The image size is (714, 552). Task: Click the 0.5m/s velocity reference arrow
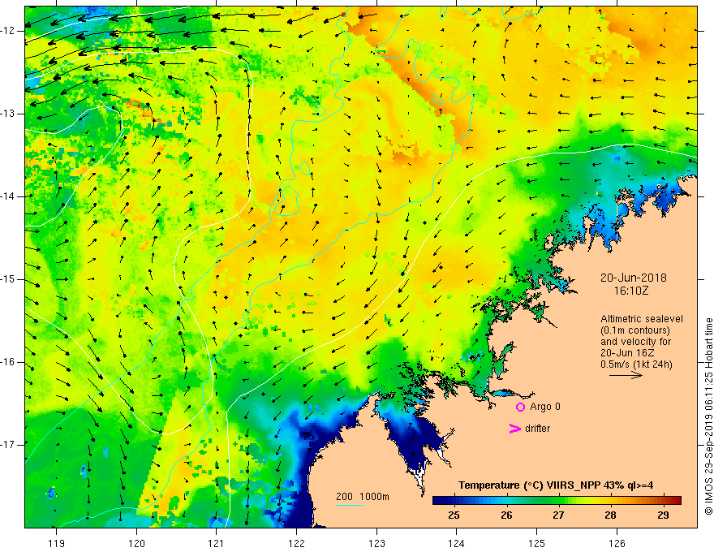[x=626, y=375]
